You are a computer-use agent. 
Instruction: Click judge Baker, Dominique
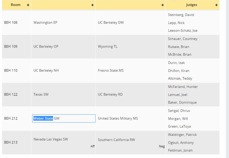182,103
